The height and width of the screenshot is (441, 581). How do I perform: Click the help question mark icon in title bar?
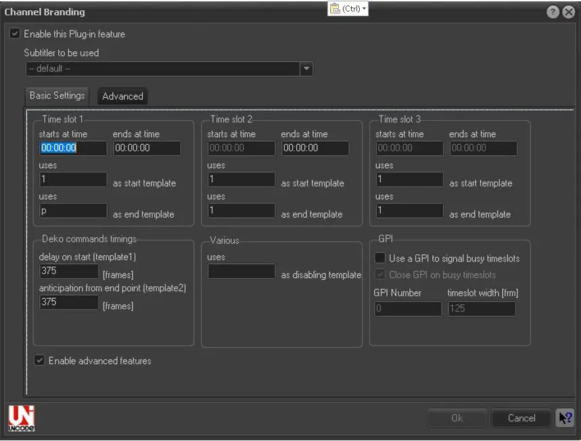(552, 12)
